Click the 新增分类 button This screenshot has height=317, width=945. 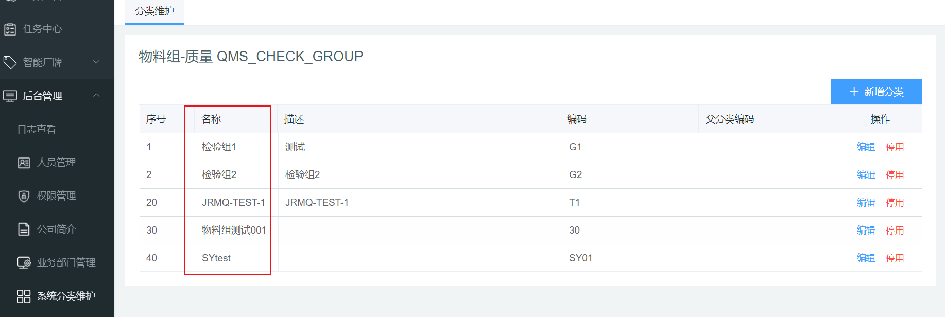(876, 92)
